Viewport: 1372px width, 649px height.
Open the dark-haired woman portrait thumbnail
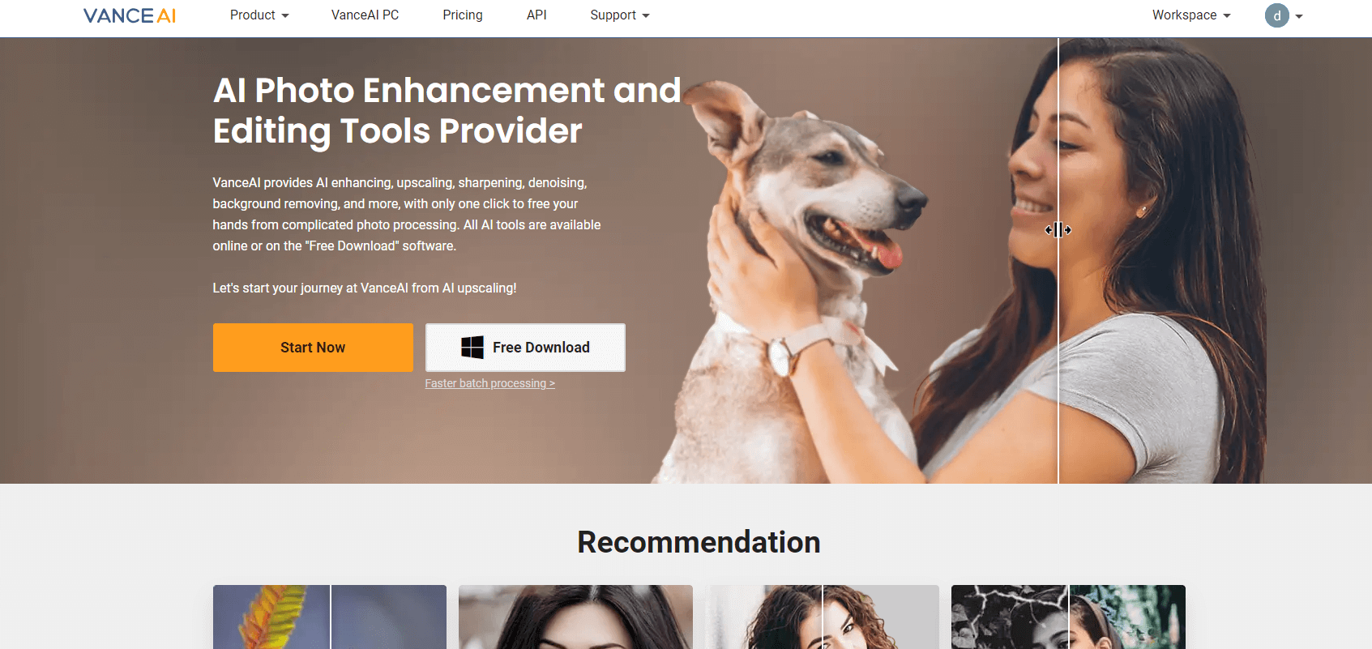(x=575, y=617)
